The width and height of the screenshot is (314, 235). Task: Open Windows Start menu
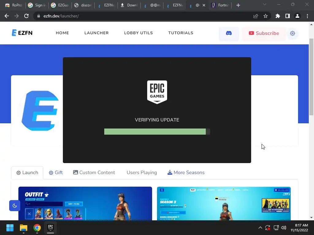pyautogui.click(x=10, y=228)
